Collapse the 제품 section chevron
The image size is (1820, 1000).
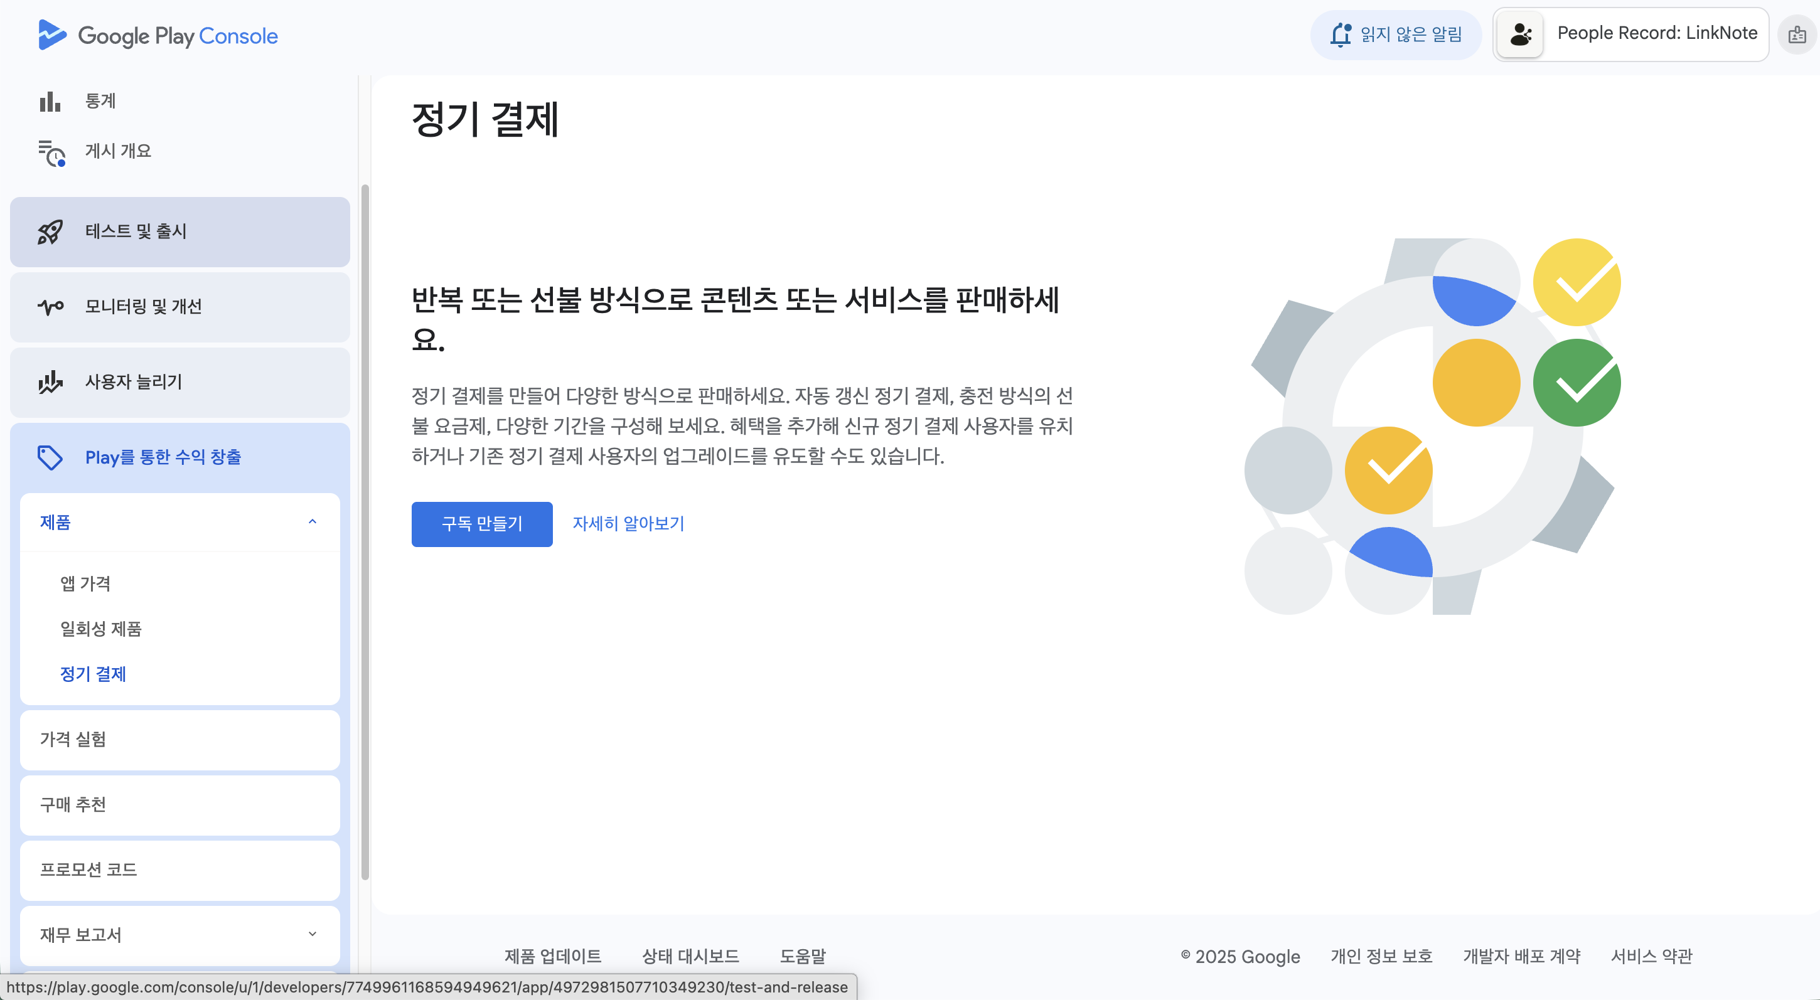click(x=313, y=522)
